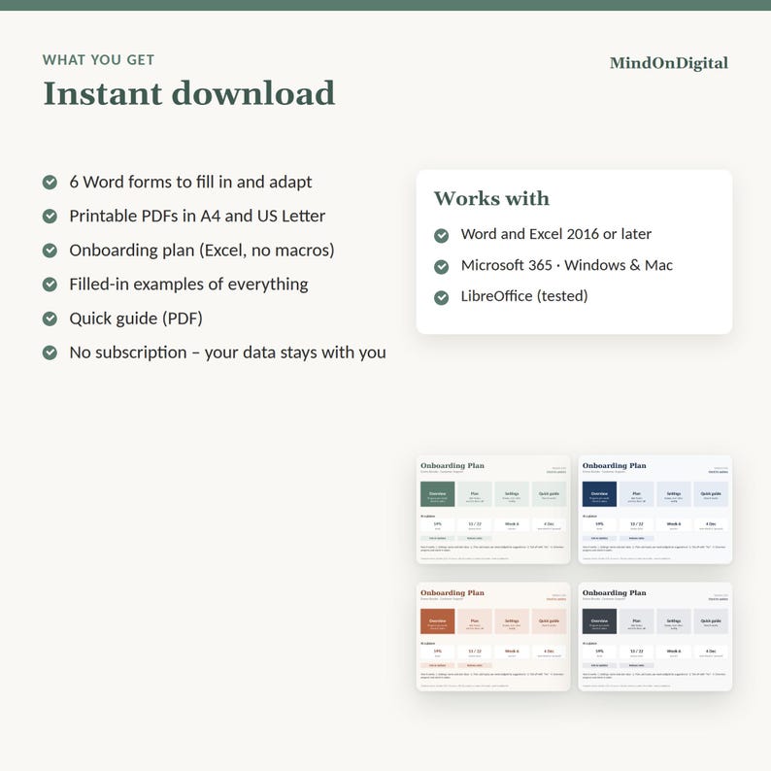
Task: Select the Quick guide tile in navy preview
Action: tap(711, 494)
